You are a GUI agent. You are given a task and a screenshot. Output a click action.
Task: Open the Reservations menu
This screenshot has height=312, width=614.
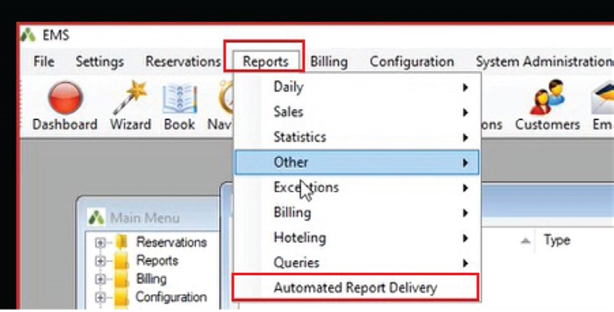(183, 61)
